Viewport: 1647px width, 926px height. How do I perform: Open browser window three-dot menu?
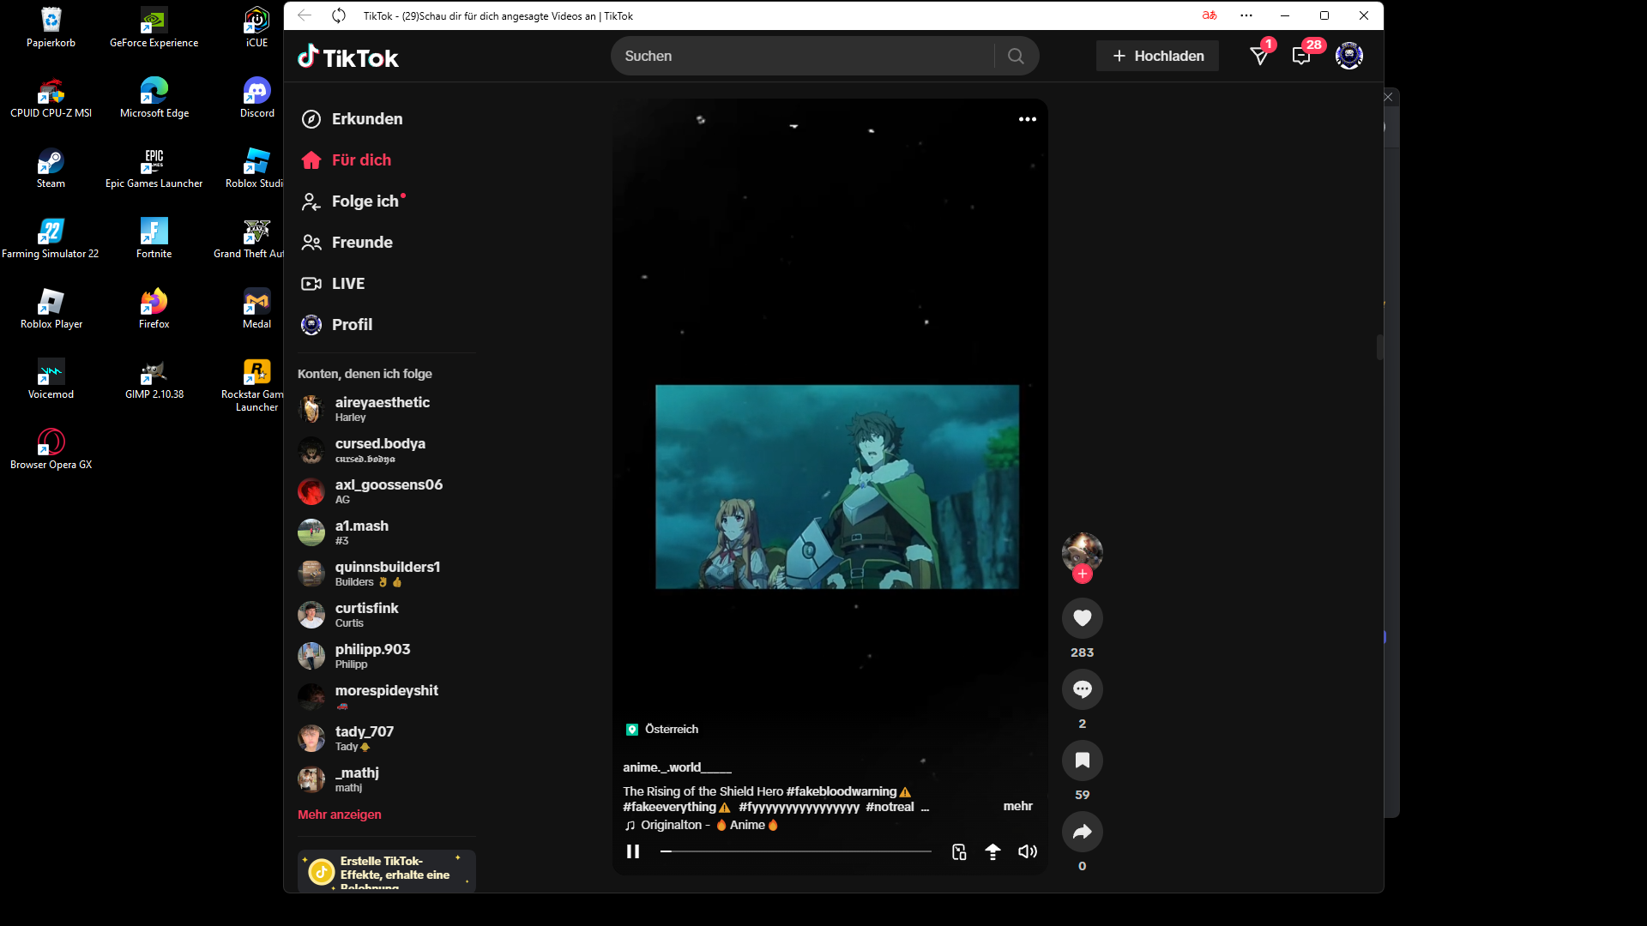coord(1246,15)
